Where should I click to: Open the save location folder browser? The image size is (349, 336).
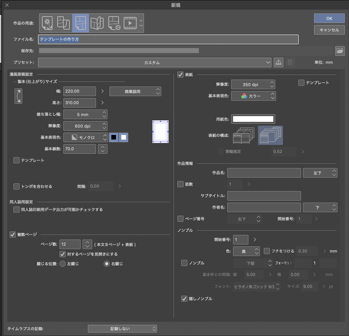pyautogui.click(x=339, y=50)
